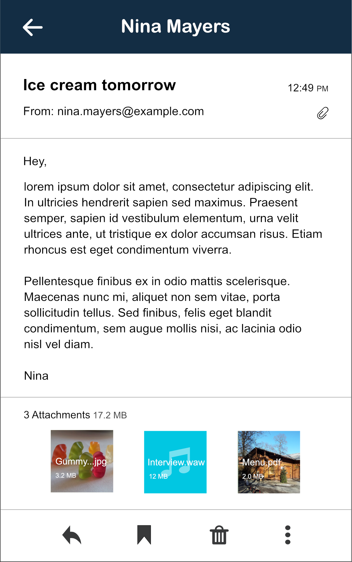Click the sender address nina.mayers@example.com
Image resolution: width=352 pixels, height=562 pixels.
tap(130, 112)
